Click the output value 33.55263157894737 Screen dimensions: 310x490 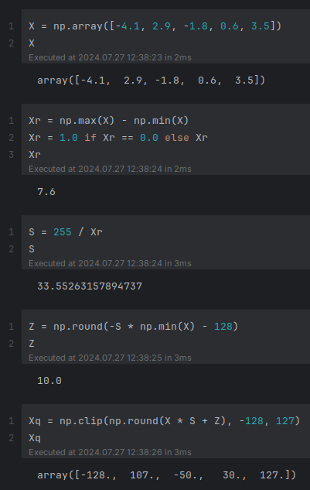[90, 286]
